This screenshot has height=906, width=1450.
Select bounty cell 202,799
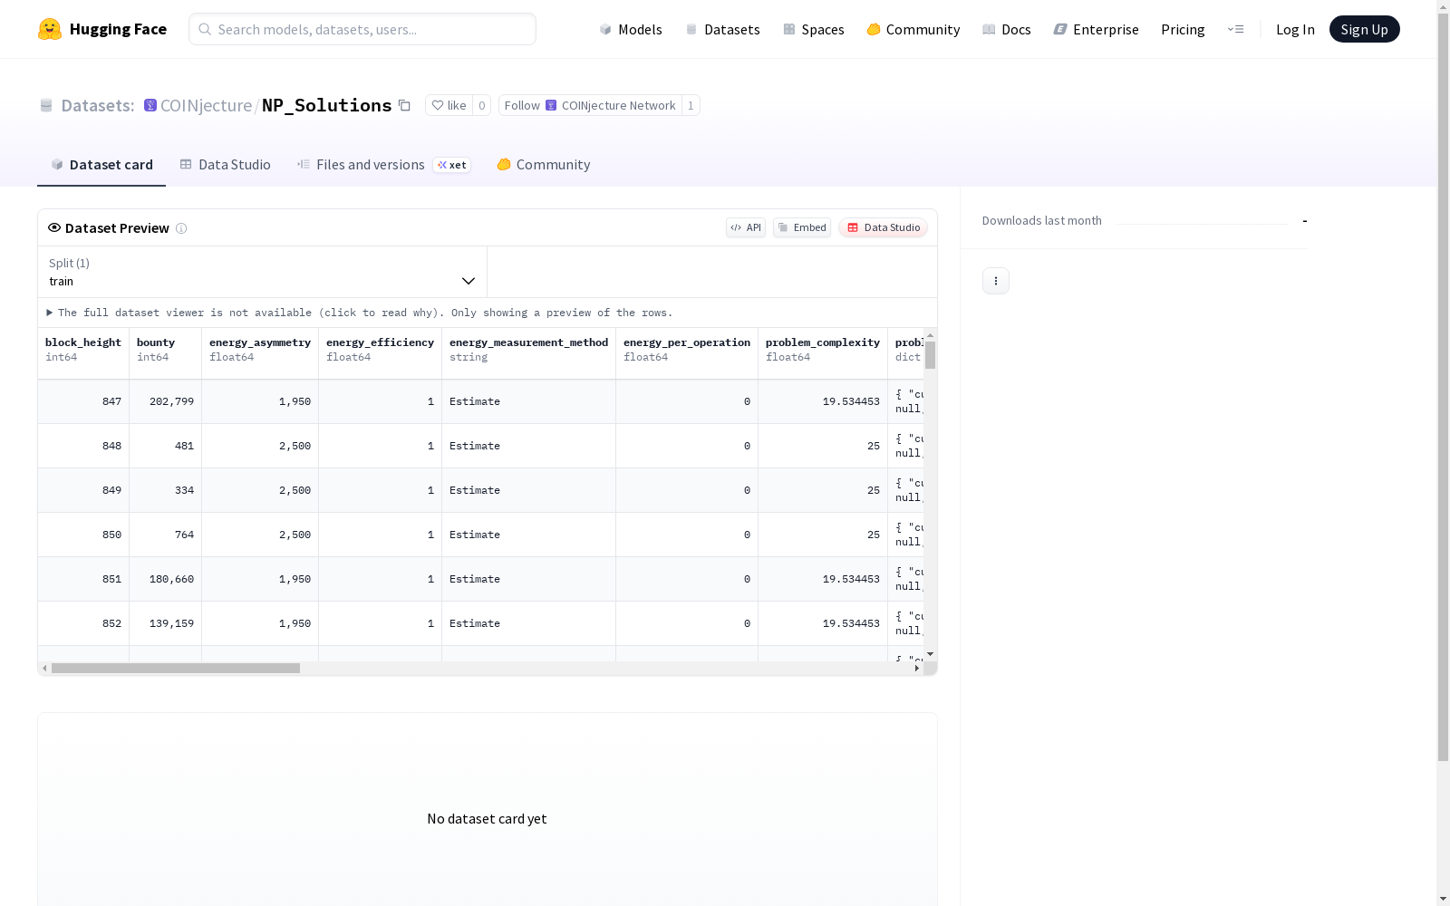tap(166, 401)
